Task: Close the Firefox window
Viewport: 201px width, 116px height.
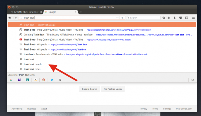Action: [9, 7]
